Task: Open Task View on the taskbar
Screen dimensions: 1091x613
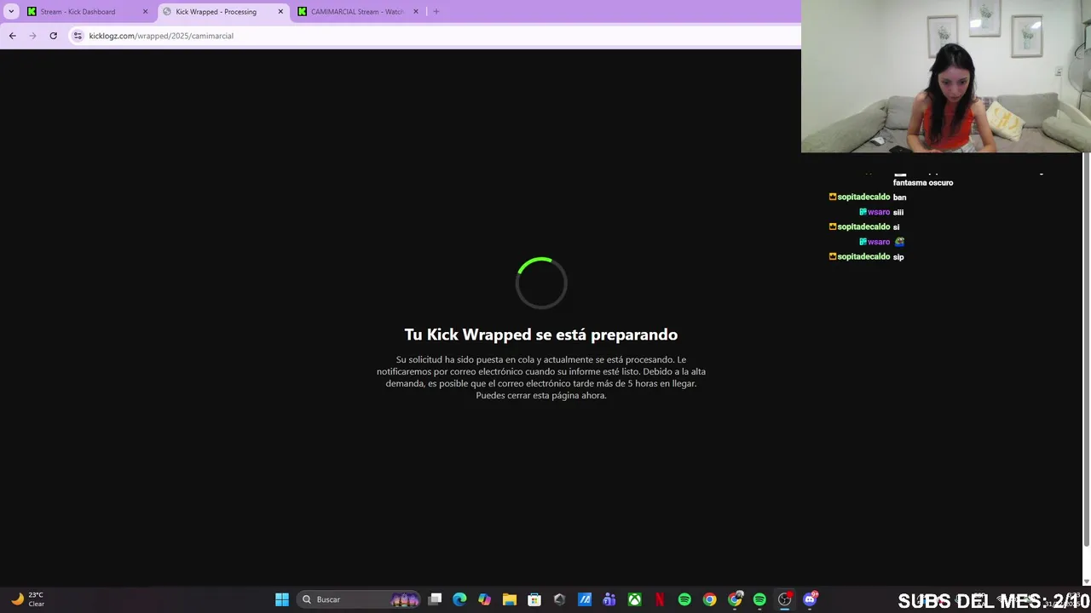Action: click(435, 599)
